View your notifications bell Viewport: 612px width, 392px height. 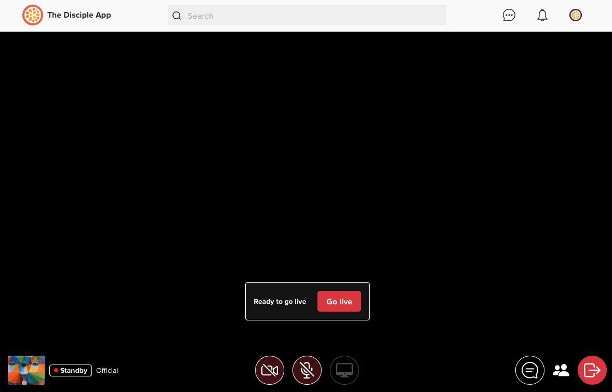pos(542,15)
